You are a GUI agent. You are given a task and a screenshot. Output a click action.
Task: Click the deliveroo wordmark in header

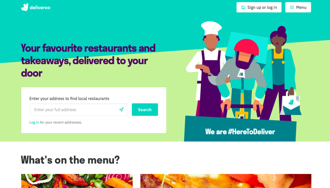[40, 7]
